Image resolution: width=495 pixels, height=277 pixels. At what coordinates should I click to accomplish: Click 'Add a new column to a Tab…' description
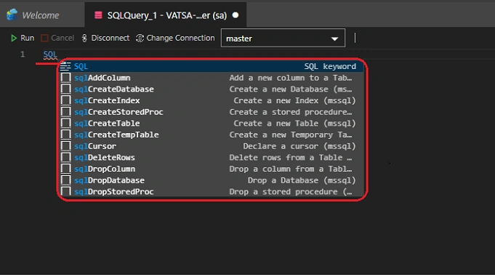[x=291, y=78]
